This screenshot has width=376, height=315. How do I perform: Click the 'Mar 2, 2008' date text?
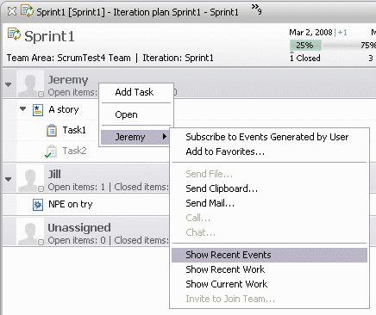[x=310, y=32]
